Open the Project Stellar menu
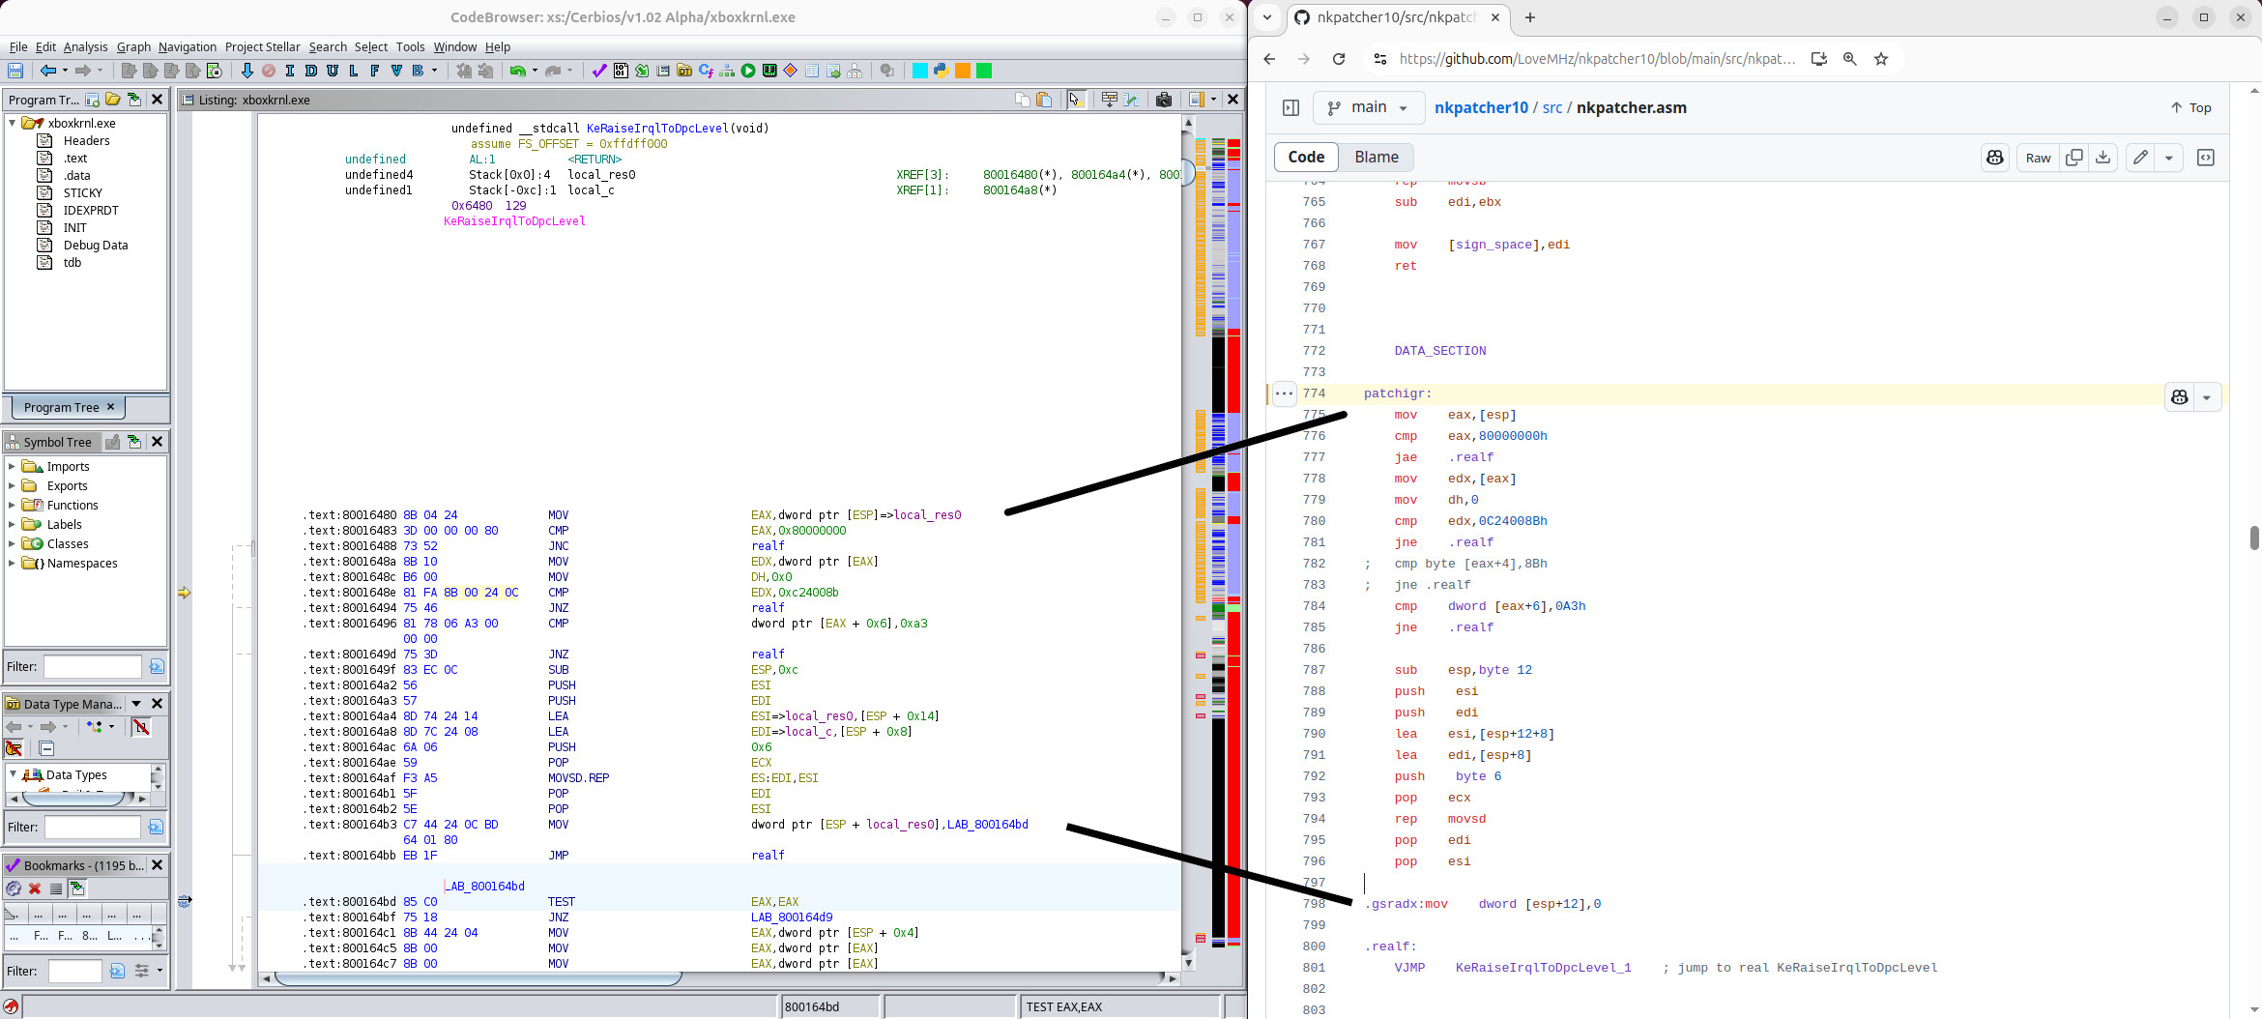 [263, 46]
